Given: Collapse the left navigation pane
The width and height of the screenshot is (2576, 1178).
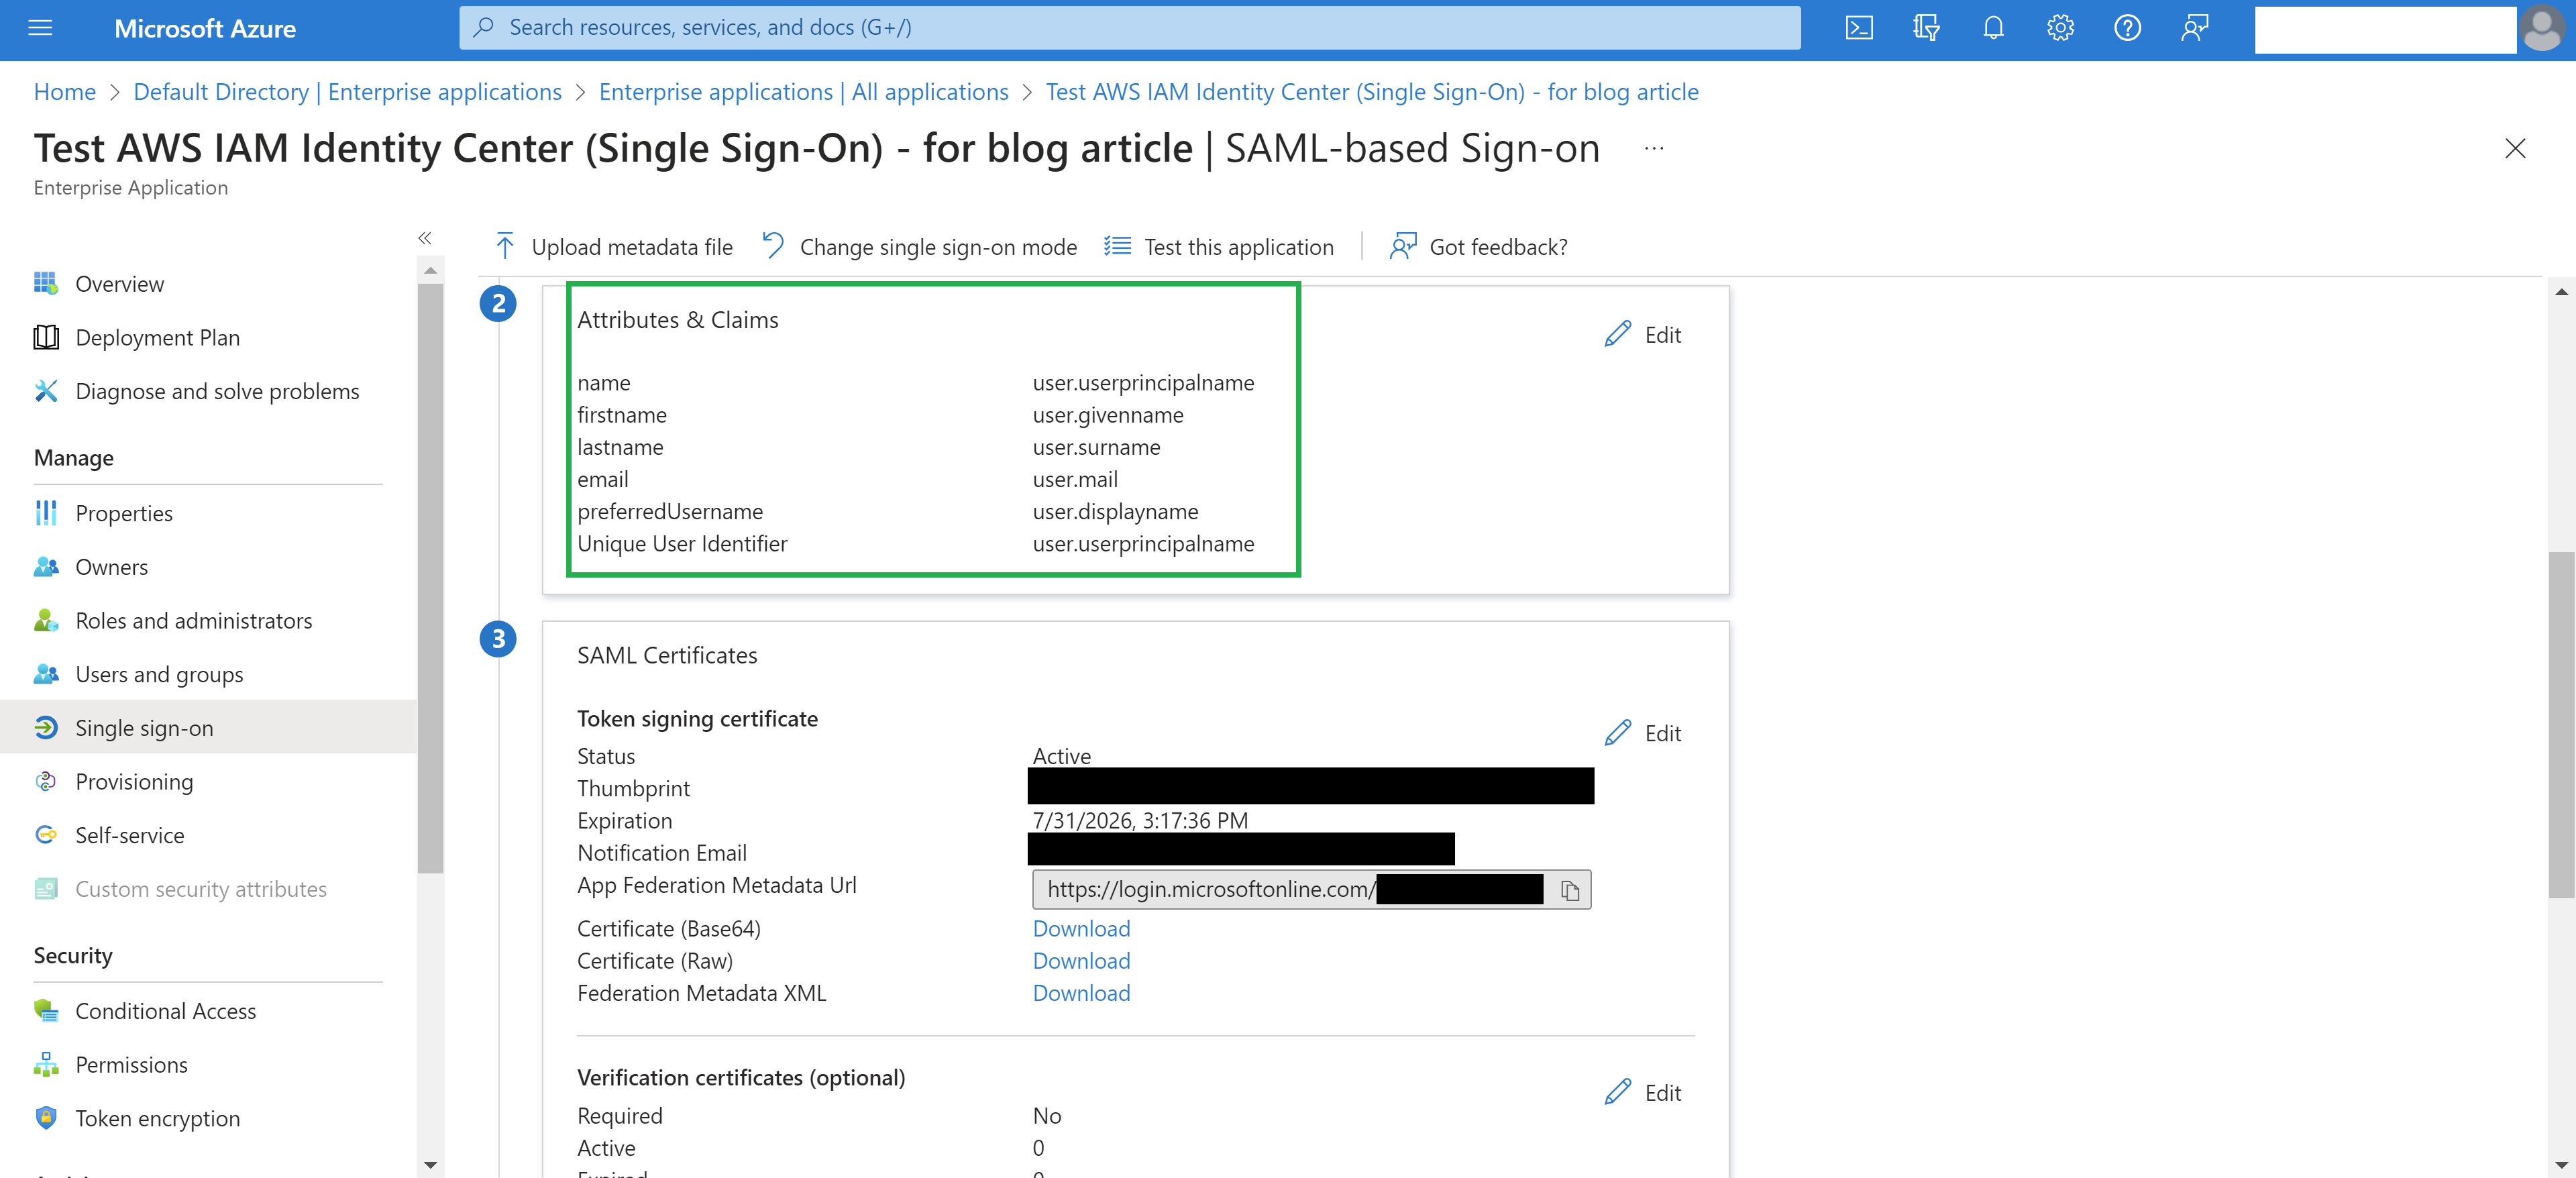Looking at the screenshot, I should tap(424, 237).
